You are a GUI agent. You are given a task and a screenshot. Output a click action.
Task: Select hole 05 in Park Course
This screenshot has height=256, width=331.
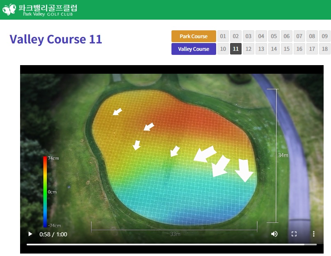tap(274, 36)
